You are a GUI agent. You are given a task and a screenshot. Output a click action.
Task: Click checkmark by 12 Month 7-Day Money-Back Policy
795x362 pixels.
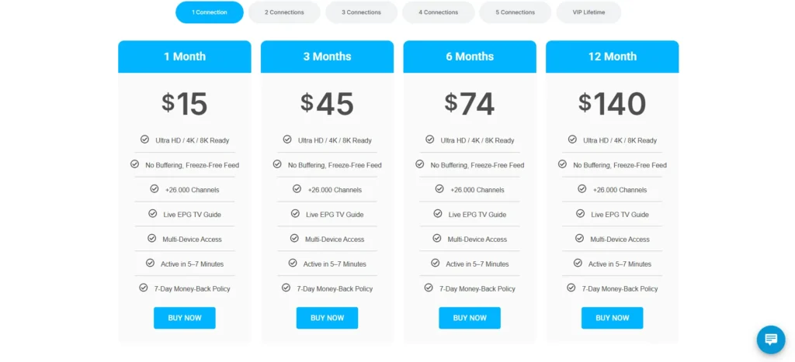coord(571,288)
